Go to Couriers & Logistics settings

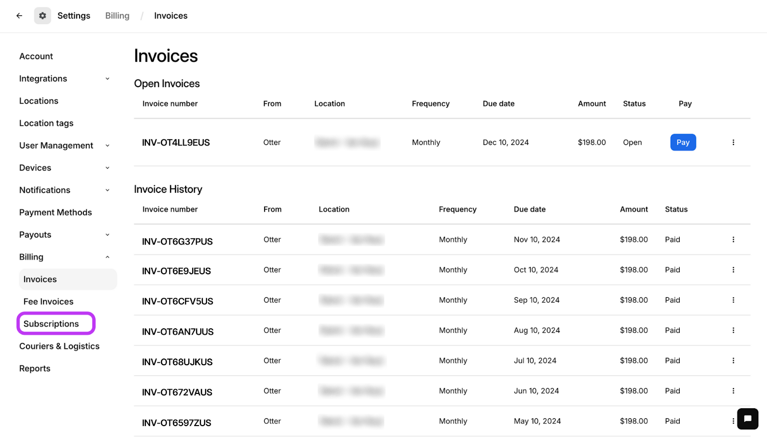pos(59,346)
